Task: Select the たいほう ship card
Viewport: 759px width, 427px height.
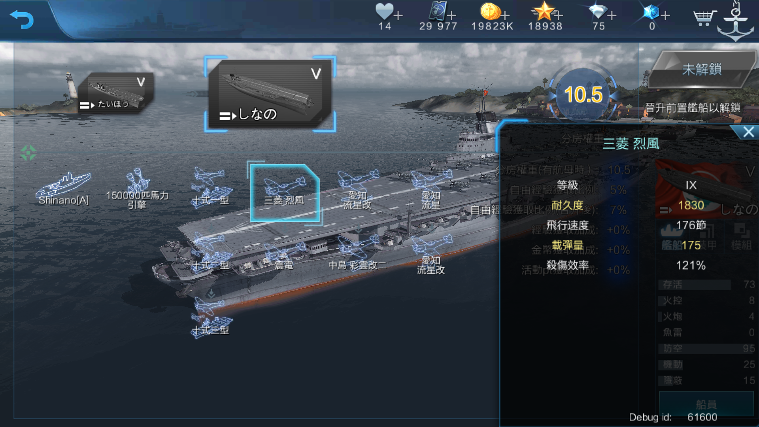Action: (115, 93)
